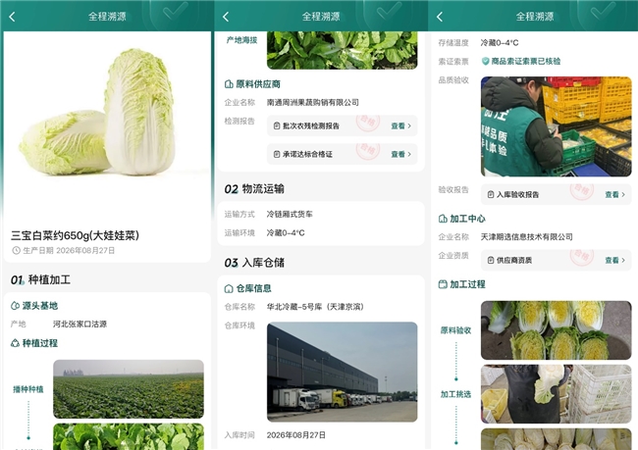Screen dimensions: 638x450
Task: Click clock icon beside 生产日期
Action: coord(17,250)
